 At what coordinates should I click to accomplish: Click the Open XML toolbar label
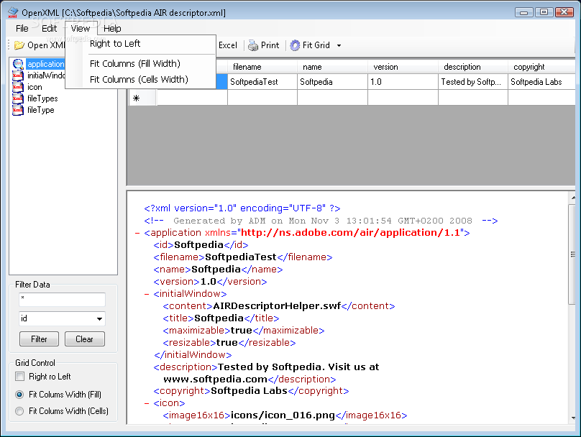point(46,45)
